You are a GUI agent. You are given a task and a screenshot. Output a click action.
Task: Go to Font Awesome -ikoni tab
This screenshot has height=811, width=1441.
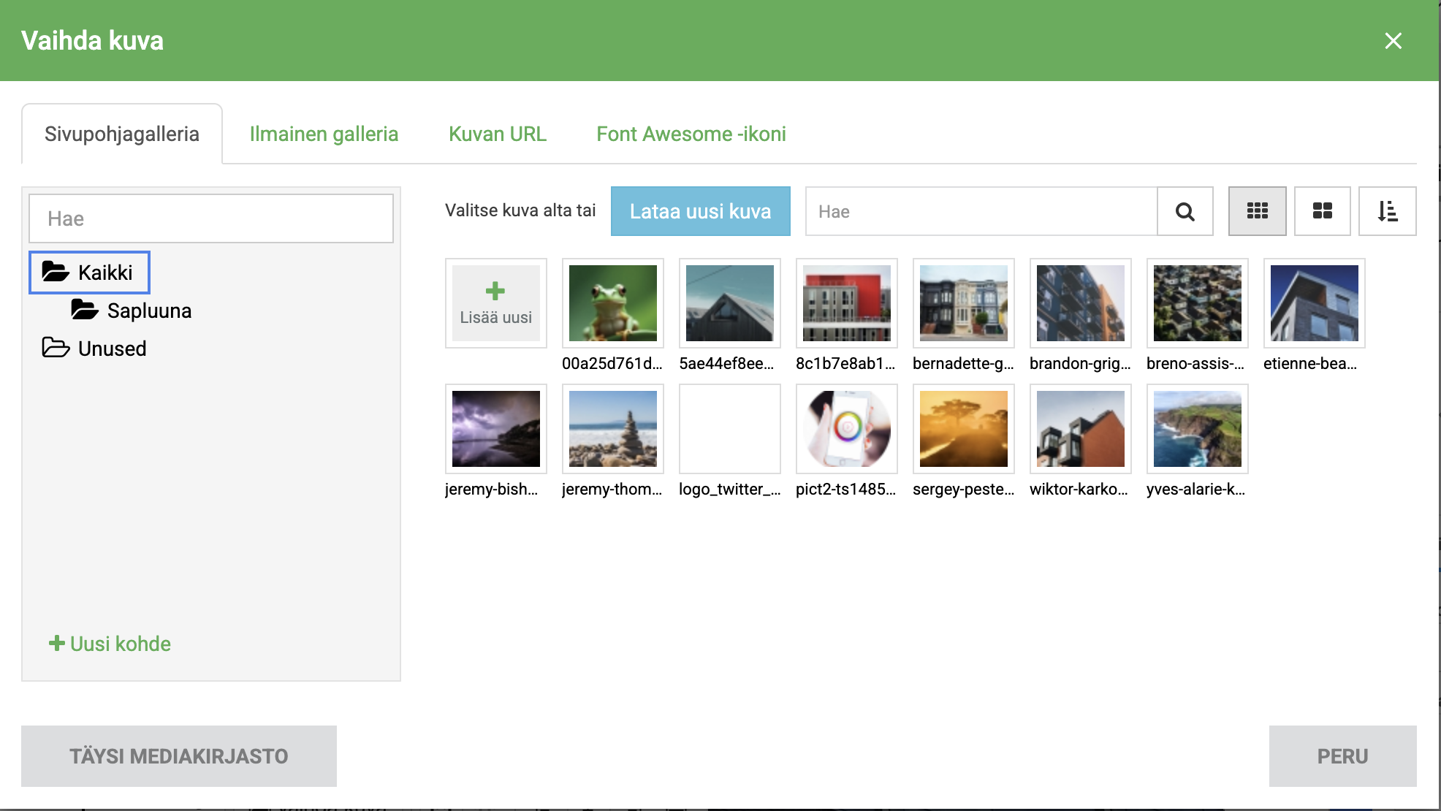click(x=691, y=134)
